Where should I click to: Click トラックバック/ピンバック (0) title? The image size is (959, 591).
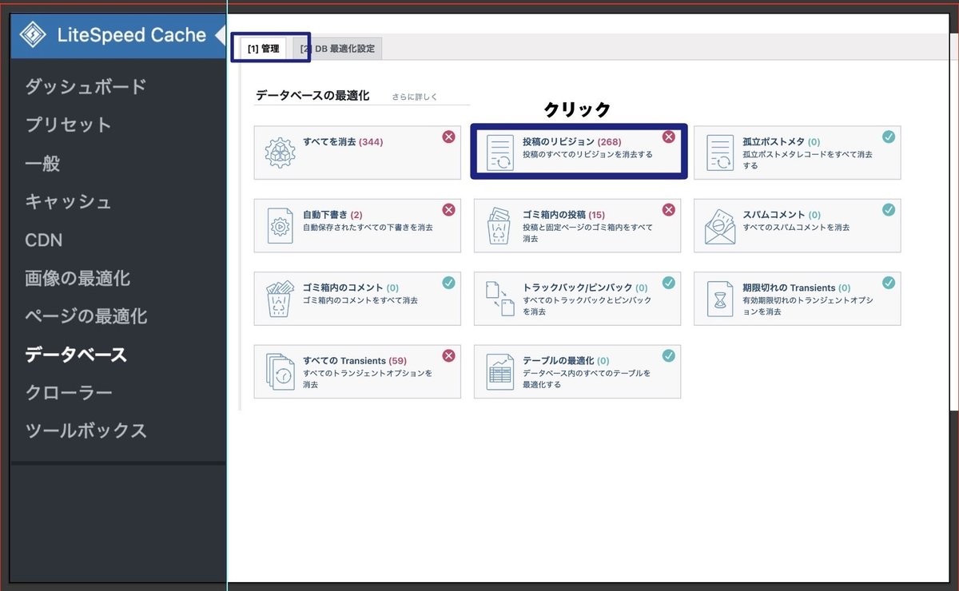(585, 288)
